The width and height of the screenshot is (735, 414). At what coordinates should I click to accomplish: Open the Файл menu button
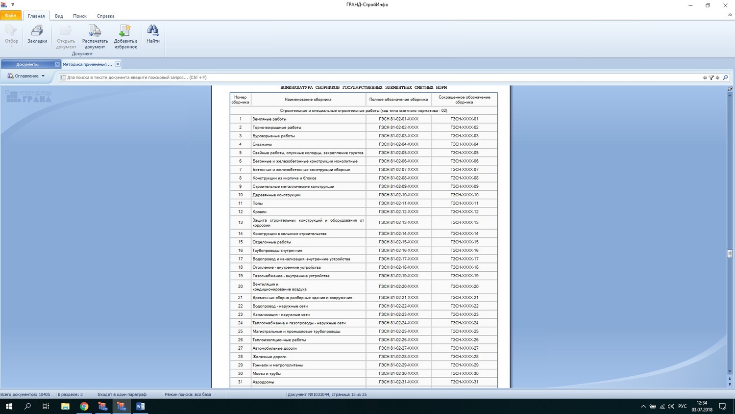(x=10, y=16)
